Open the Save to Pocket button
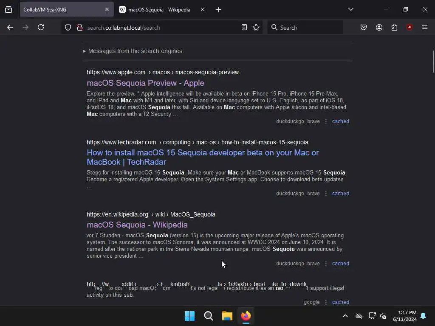 point(364,27)
